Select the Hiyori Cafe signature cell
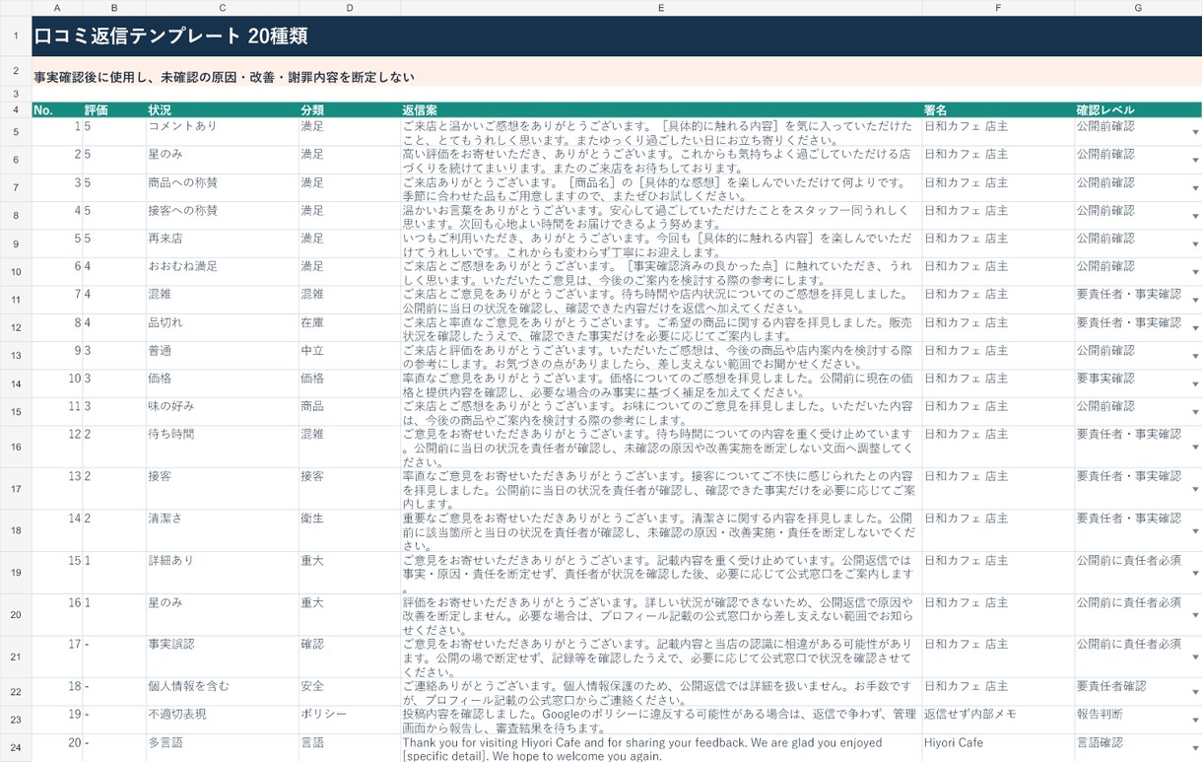The height and width of the screenshot is (762, 1202). pos(998,748)
